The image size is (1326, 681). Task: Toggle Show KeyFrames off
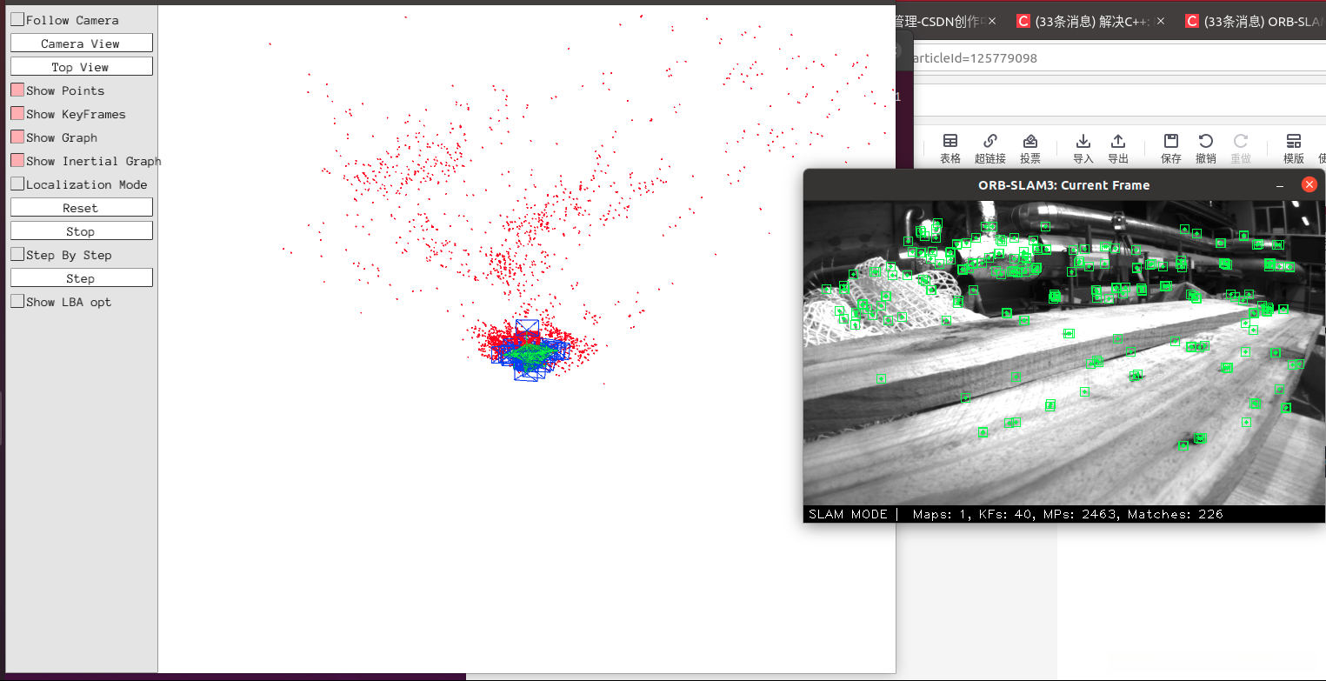[x=17, y=114]
